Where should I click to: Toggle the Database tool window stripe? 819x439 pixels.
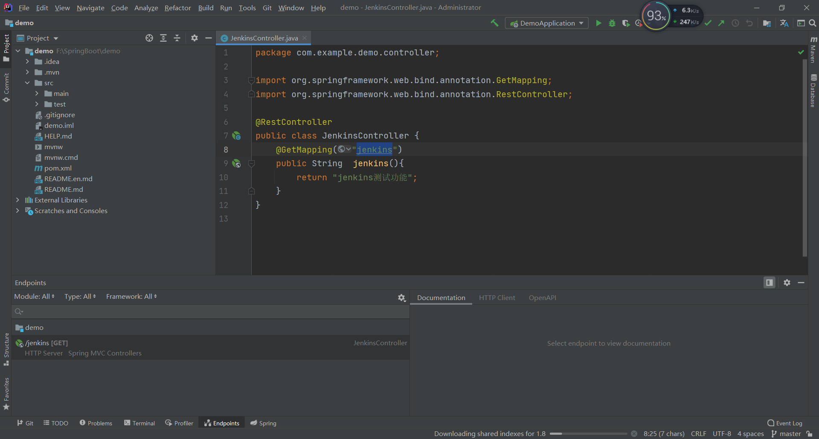[x=813, y=90]
